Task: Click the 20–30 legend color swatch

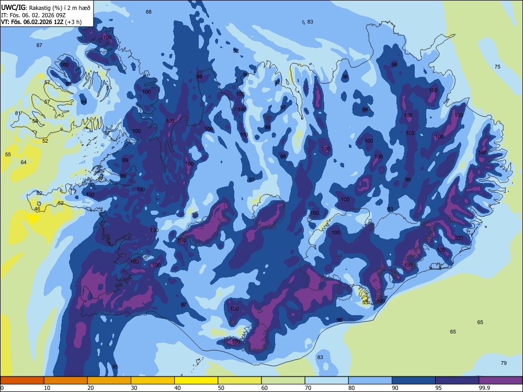Action: click(x=109, y=381)
